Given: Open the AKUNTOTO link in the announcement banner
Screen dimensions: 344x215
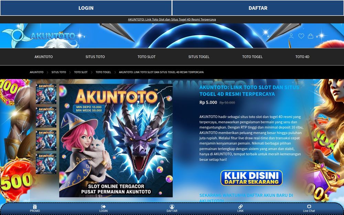Looking at the screenshot, I should pos(172,20).
